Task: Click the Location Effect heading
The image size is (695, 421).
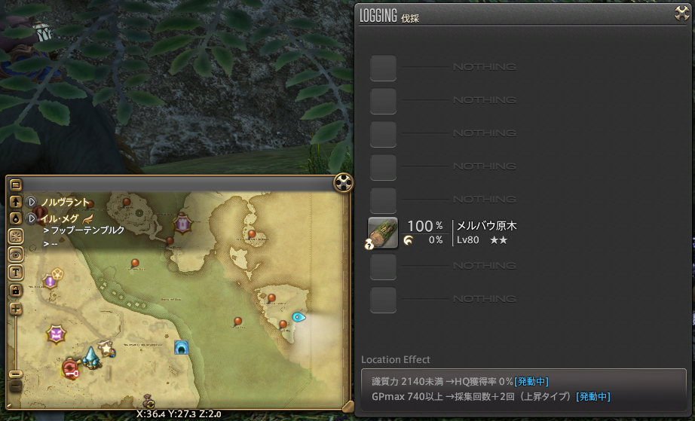Action: point(396,359)
